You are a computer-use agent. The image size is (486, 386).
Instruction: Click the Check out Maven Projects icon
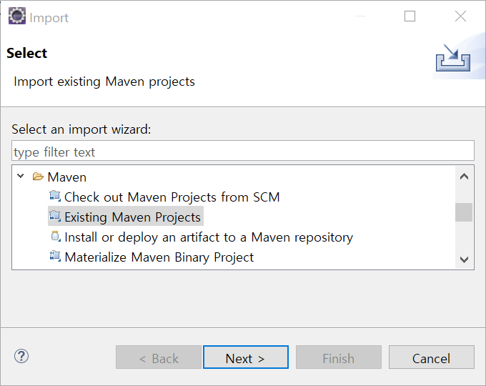[55, 197]
